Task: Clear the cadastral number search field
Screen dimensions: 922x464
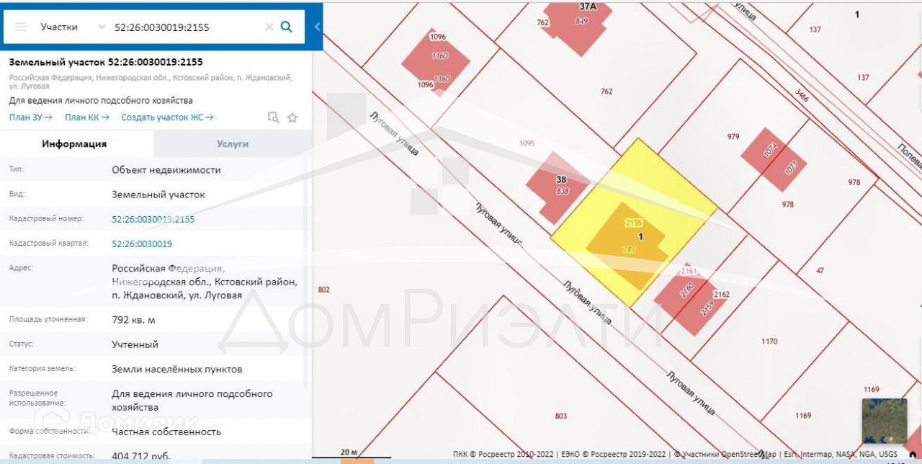Action: coord(269,27)
